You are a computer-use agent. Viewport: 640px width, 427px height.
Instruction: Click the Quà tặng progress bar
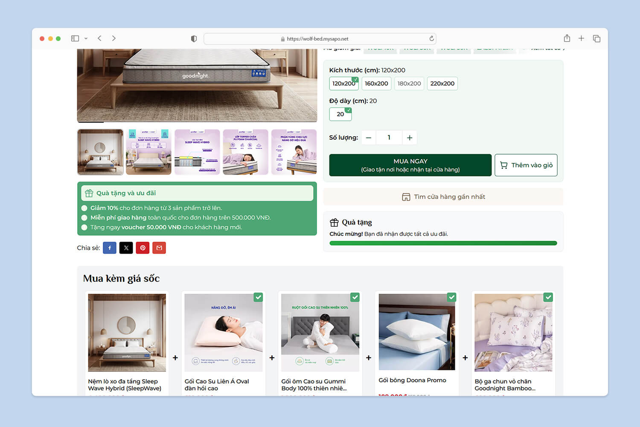click(443, 243)
